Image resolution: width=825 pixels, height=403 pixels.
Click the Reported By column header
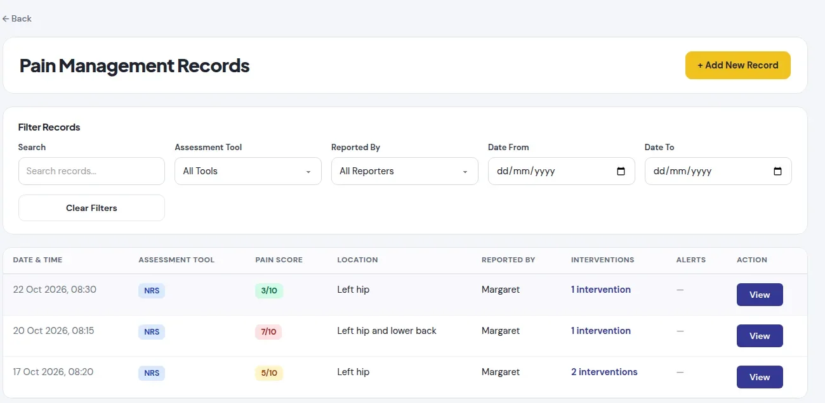pos(508,260)
